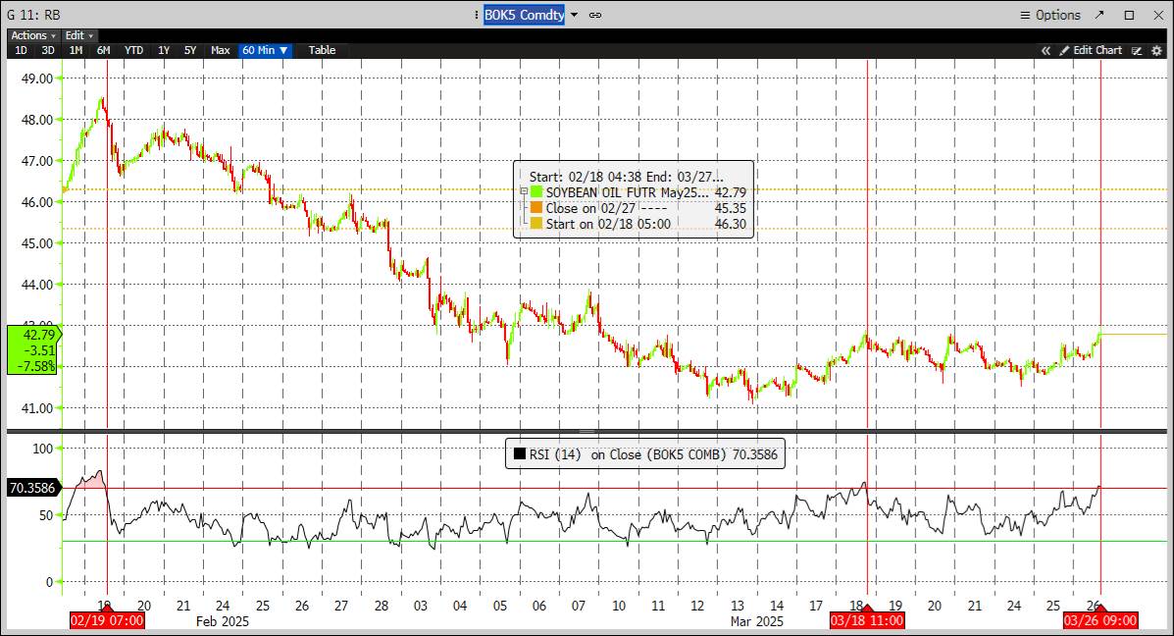Open the Actions menu

[x=31, y=34]
